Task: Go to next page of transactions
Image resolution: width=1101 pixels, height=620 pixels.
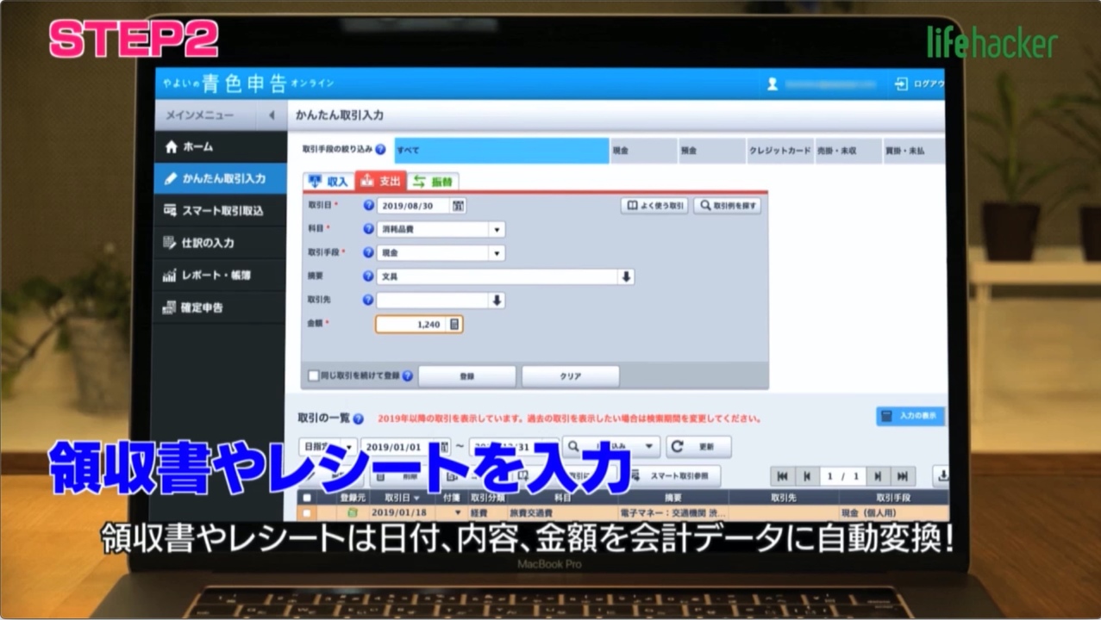Action: click(x=878, y=476)
